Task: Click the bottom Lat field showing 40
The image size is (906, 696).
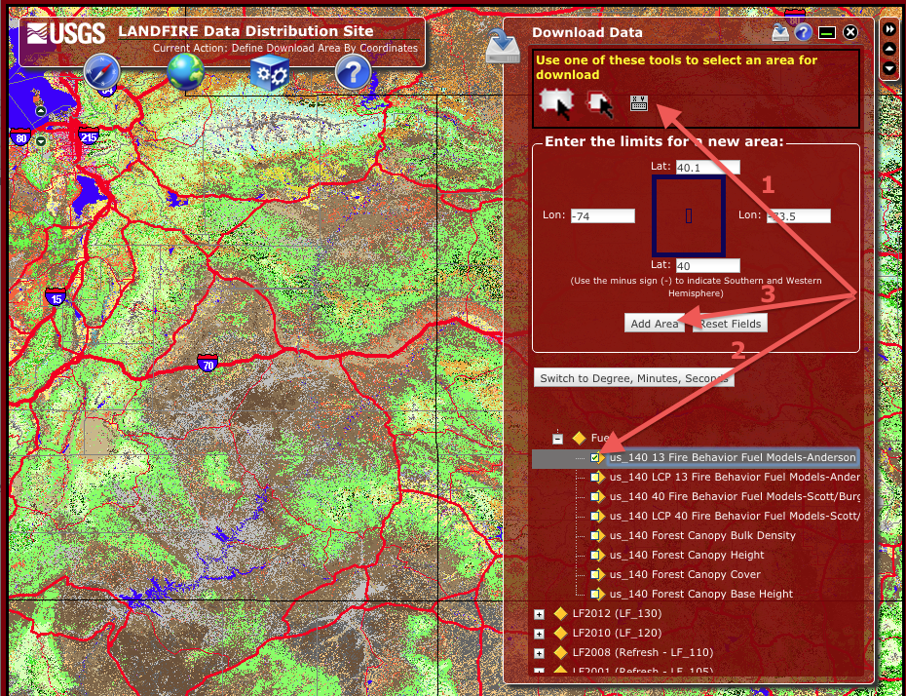Action: 707,266
